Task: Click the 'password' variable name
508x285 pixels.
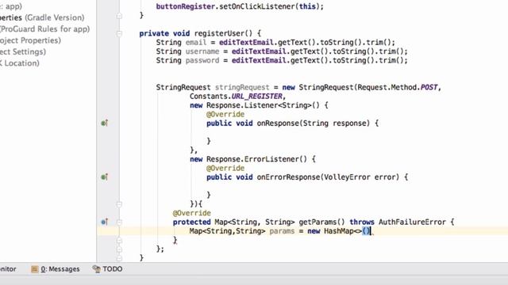Action: point(202,60)
